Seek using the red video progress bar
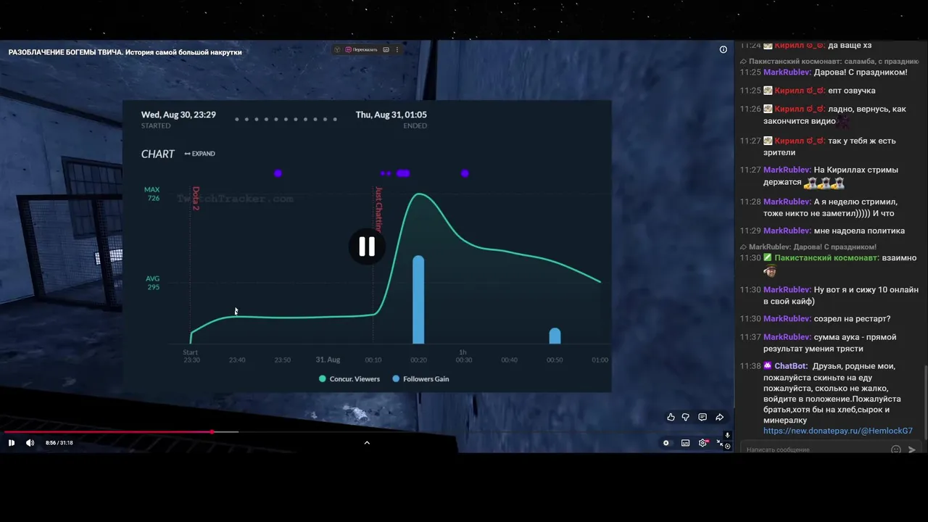This screenshot has width=928, height=522. coord(109,432)
